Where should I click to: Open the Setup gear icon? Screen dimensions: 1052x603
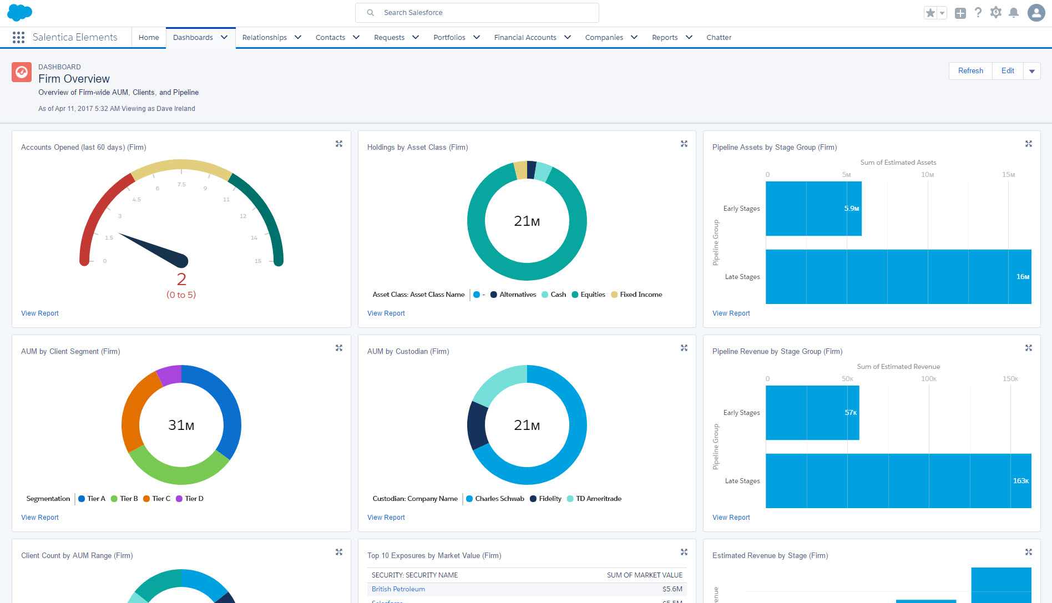(996, 13)
